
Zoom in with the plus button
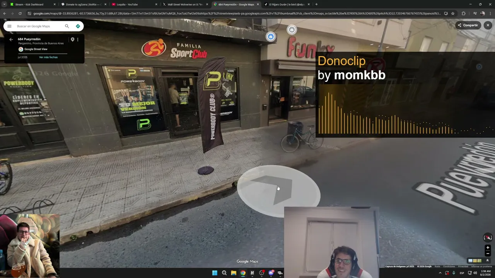pos(488,247)
